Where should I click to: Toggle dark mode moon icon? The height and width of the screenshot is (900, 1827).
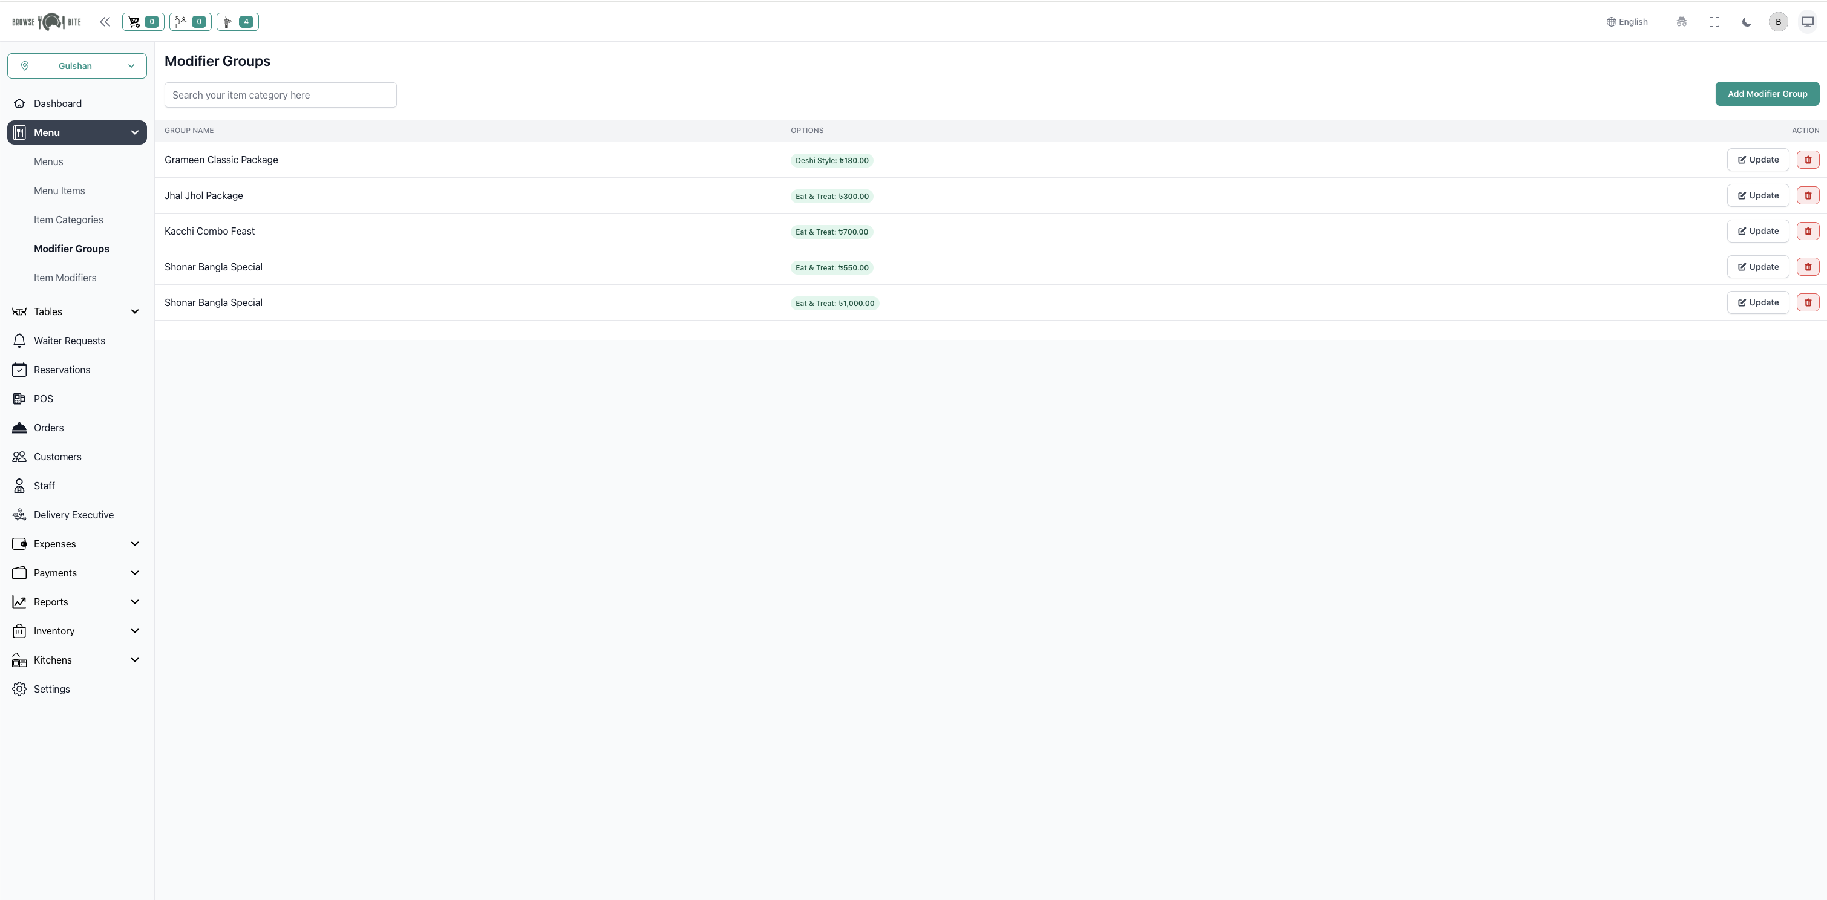click(x=1746, y=22)
